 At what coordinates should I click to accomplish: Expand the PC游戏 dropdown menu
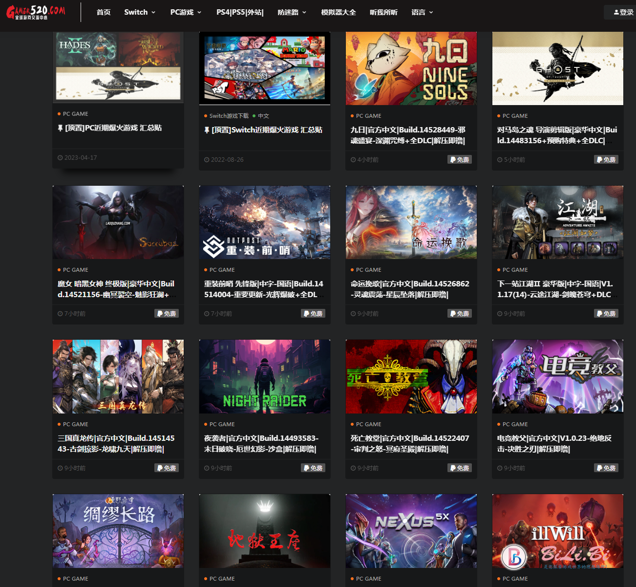[x=186, y=12]
